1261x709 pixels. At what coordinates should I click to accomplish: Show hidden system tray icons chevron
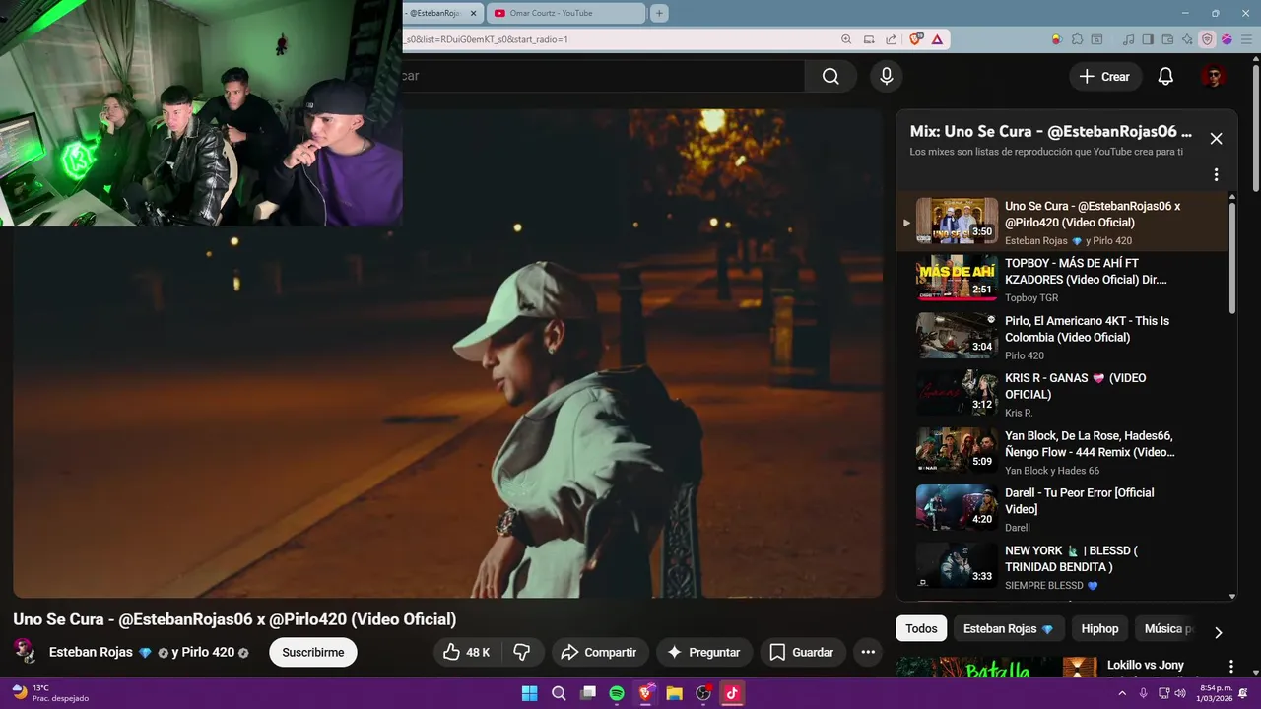click(x=1122, y=693)
